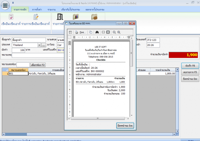
Task: Click the hotel application orb button
Action: [x=5, y=5]
